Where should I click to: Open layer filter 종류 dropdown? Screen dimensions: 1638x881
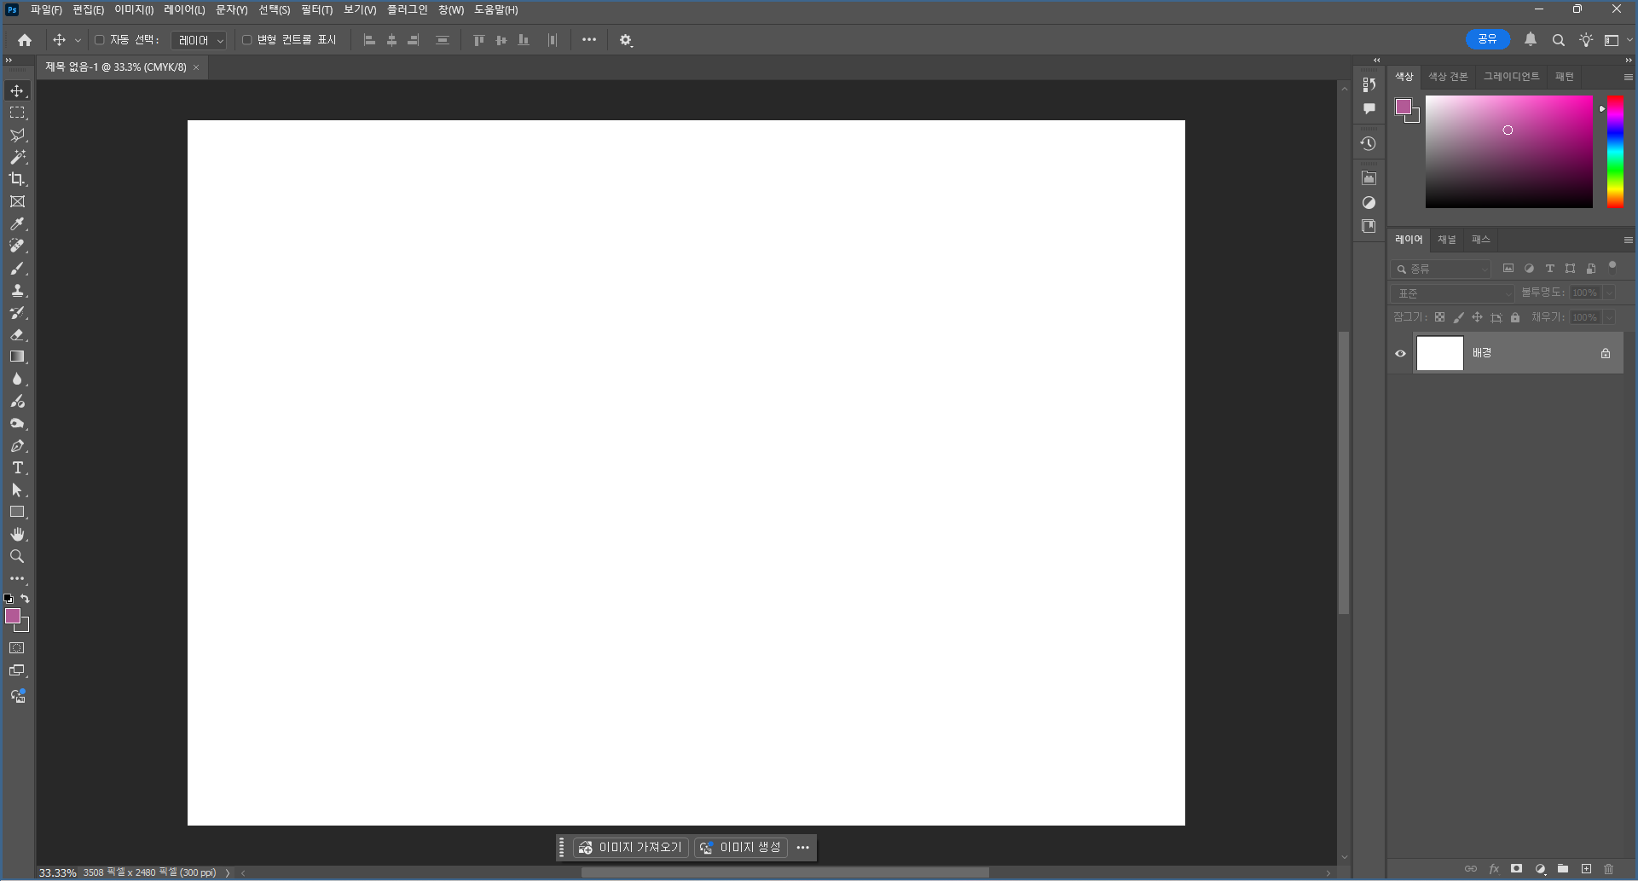click(x=1441, y=269)
